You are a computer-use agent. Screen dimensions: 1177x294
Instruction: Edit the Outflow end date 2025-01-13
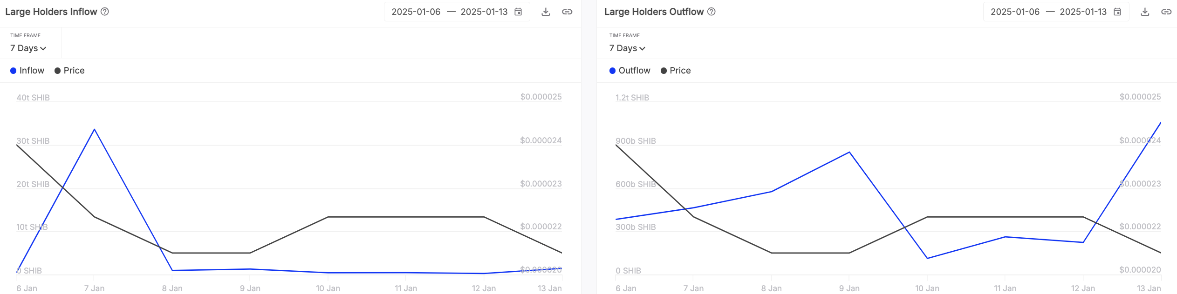pyautogui.click(x=1083, y=12)
